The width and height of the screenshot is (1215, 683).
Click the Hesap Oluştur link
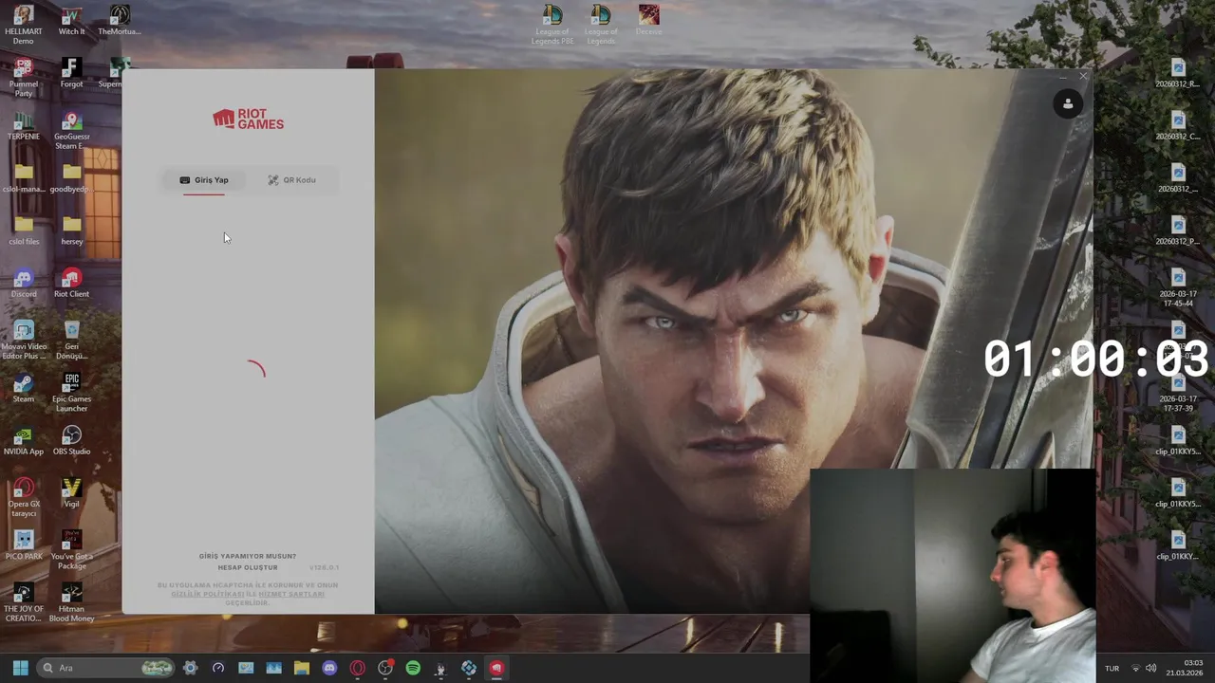click(x=248, y=567)
